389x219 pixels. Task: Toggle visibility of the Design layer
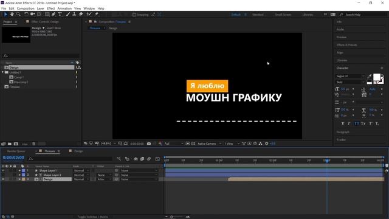(x=3, y=179)
